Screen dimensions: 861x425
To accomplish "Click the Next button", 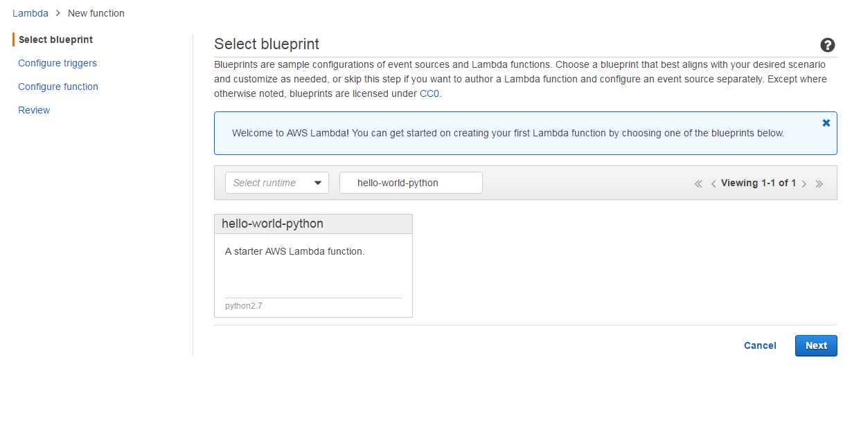I will pos(816,345).
